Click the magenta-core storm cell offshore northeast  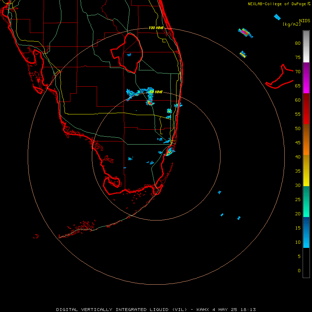[245, 33]
